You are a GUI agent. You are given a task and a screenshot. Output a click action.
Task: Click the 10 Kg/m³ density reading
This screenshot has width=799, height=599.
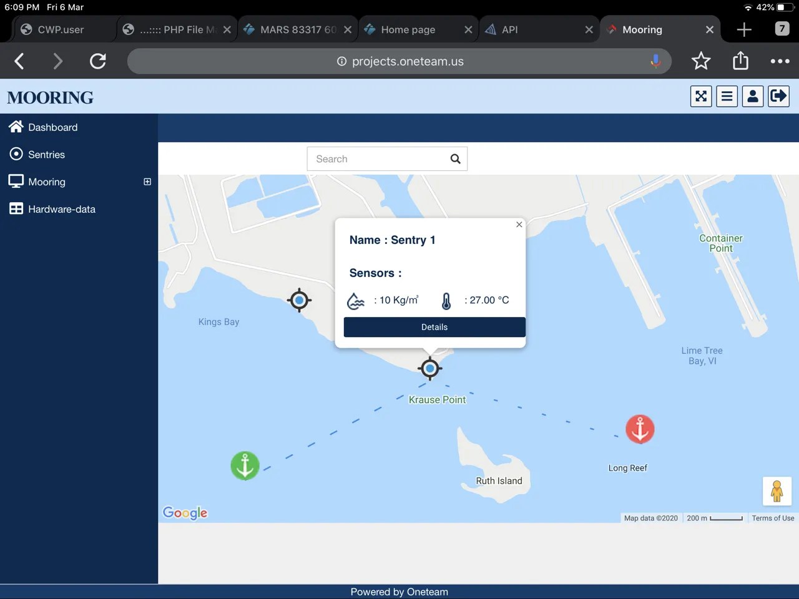[396, 300]
